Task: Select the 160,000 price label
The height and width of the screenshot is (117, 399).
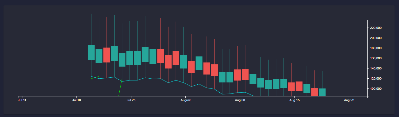Action: (376, 58)
